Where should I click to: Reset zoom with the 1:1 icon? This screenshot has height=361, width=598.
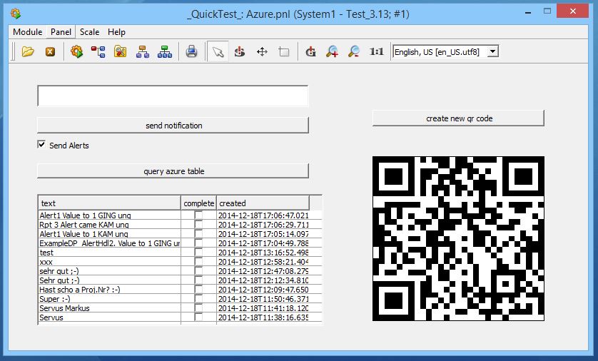pos(376,51)
